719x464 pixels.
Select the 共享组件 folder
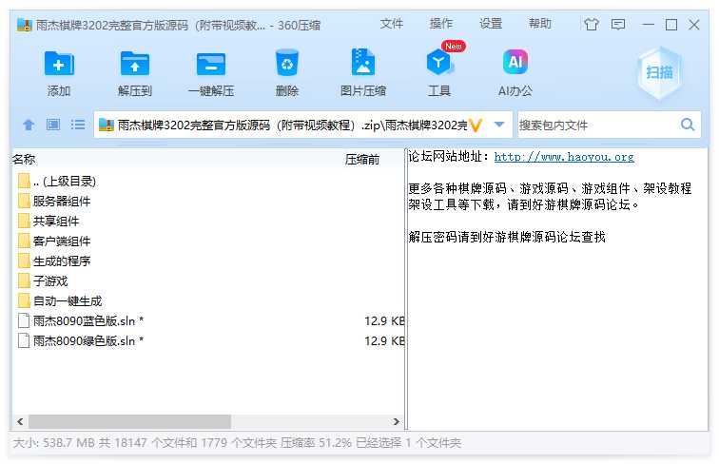click(x=56, y=221)
